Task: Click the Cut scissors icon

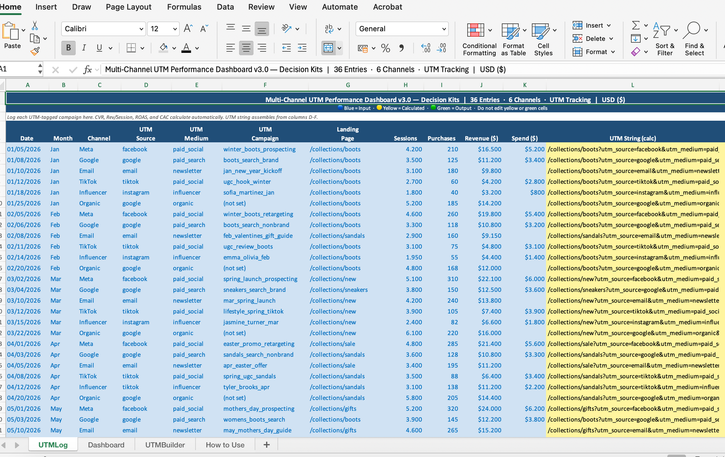Action: [35, 25]
